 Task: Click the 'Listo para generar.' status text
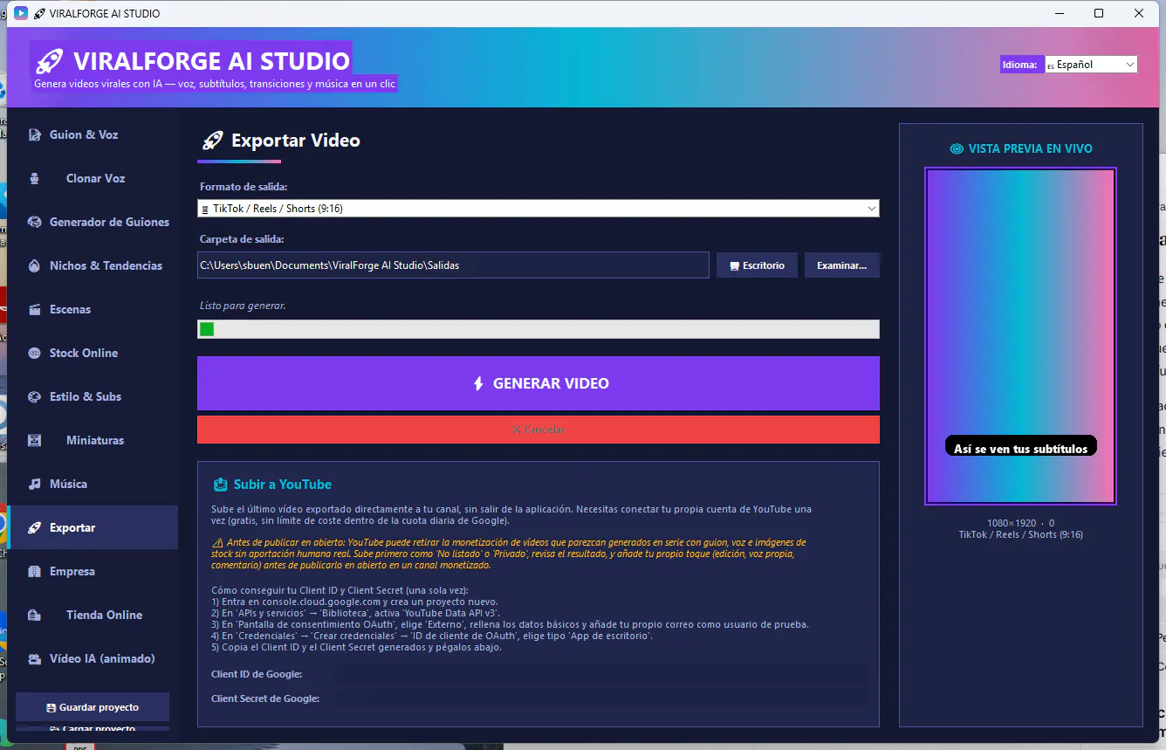(243, 306)
